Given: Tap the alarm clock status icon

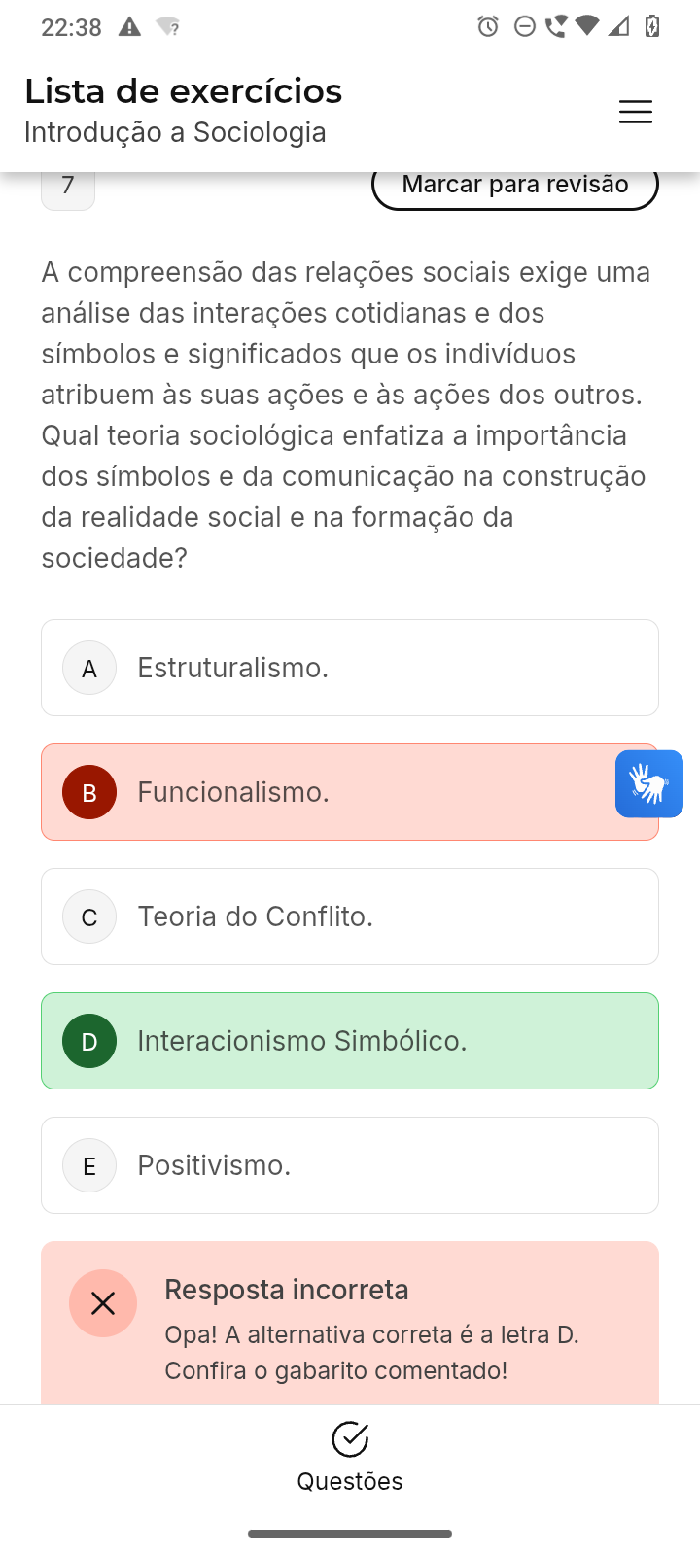Looking at the screenshot, I should click(488, 26).
